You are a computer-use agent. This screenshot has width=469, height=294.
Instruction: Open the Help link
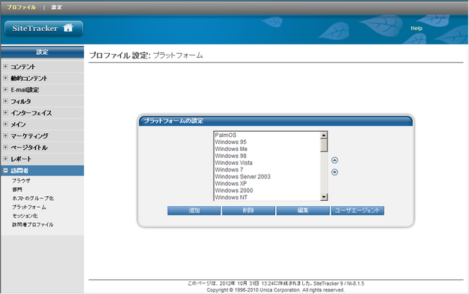[417, 28]
